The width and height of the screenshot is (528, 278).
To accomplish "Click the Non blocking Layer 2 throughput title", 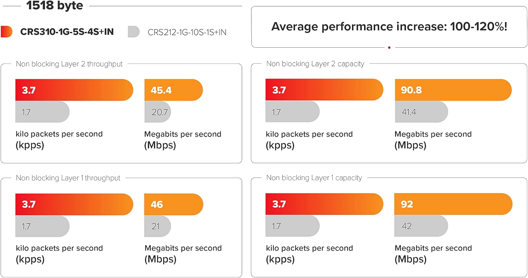I will click(x=69, y=64).
